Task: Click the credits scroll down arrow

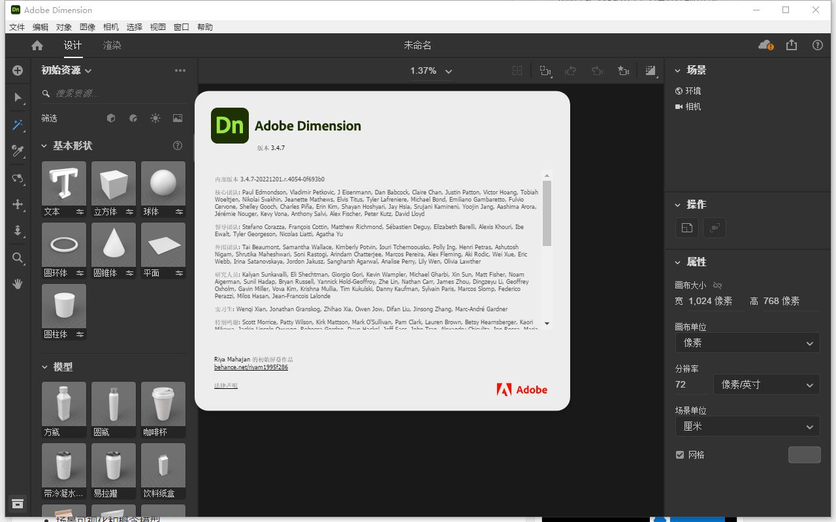Action: pos(547,323)
